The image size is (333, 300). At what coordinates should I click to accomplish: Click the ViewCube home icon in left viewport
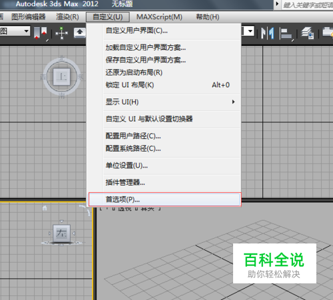(45, 208)
